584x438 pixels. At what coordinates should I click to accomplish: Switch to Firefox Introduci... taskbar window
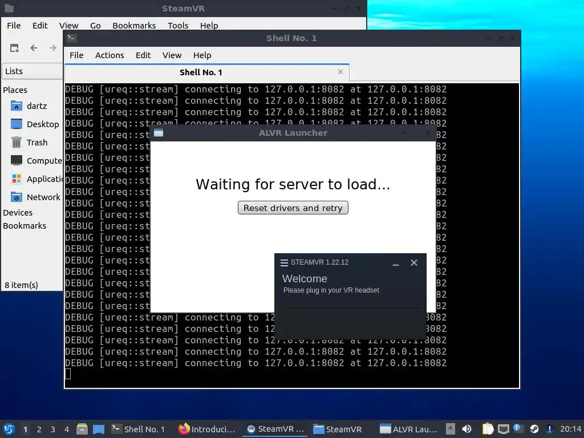click(x=206, y=429)
